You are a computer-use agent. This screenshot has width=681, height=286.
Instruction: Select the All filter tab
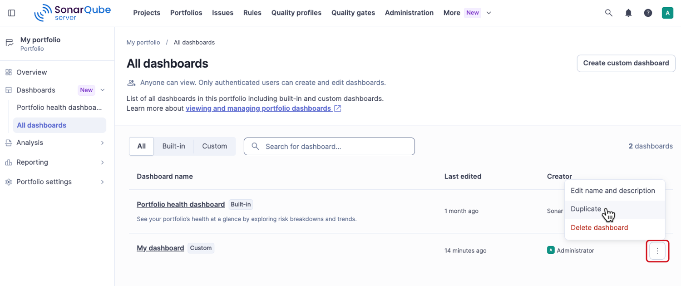[142, 146]
